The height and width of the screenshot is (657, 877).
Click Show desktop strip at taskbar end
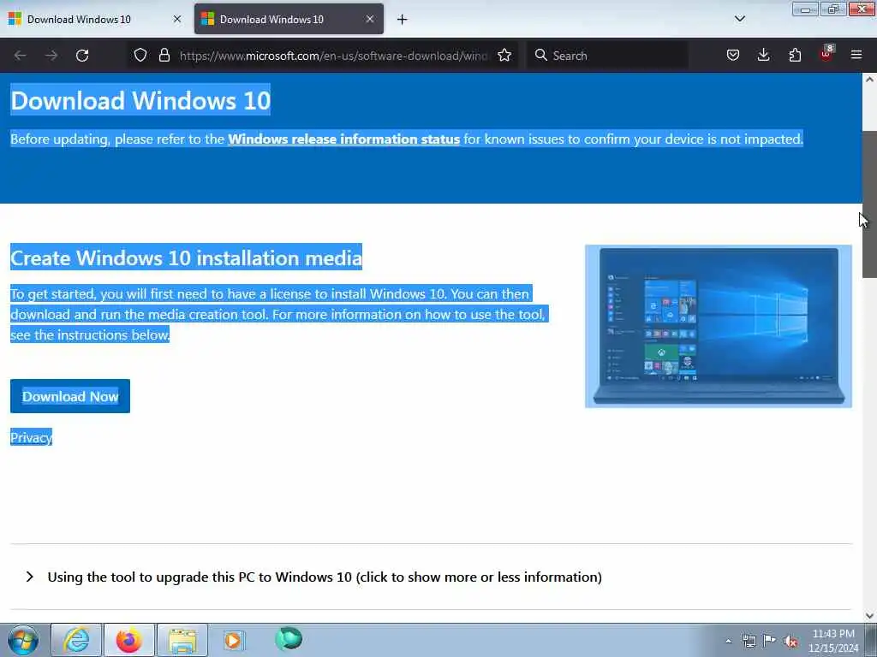coord(871,640)
